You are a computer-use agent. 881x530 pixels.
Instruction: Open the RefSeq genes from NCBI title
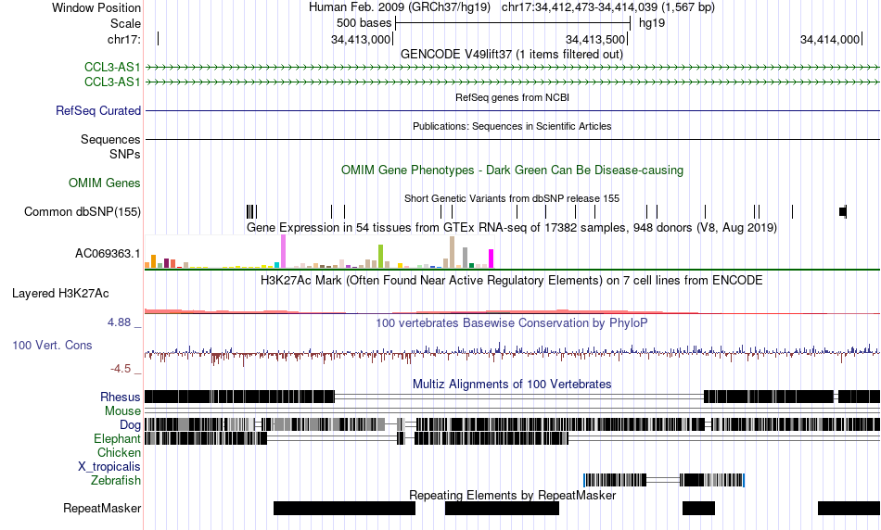(x=512, y=97)
